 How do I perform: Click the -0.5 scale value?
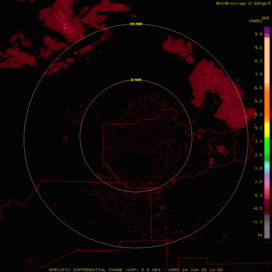257,209
